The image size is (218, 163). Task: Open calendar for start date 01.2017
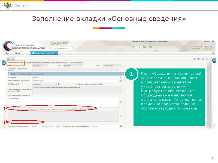(x=43, y=126)
